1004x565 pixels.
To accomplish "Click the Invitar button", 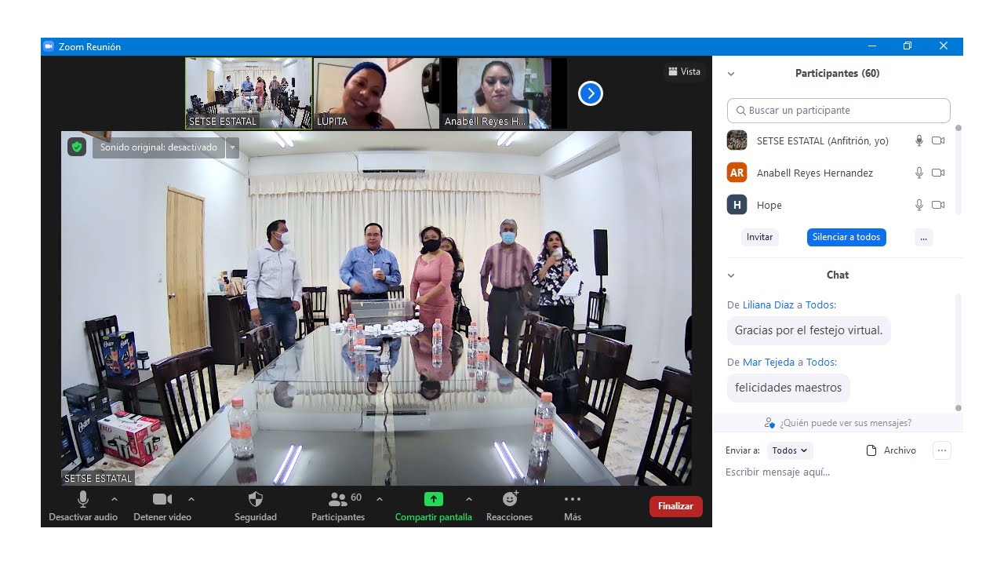I will [x=759, y=237].
